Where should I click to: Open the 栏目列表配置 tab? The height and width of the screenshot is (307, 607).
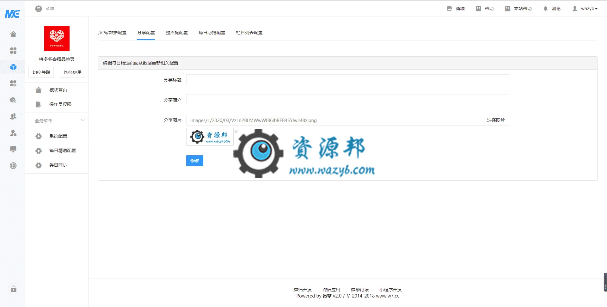point(249,33)
